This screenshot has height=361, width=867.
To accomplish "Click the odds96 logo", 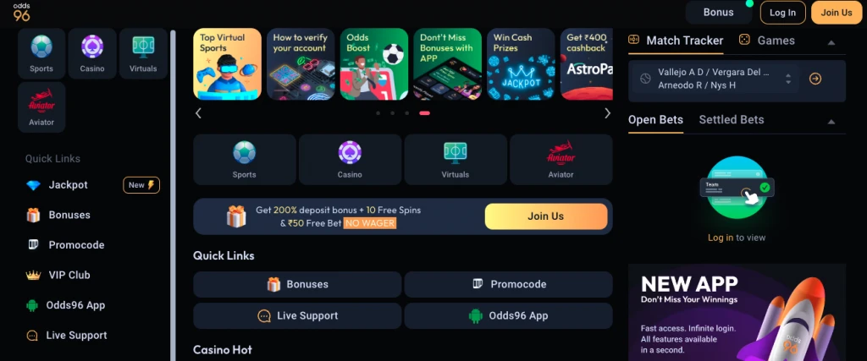I will (21, 12).
